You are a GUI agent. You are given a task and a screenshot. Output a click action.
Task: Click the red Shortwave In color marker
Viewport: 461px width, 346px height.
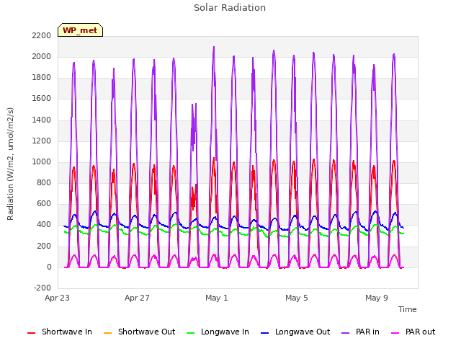pos(31,333)
